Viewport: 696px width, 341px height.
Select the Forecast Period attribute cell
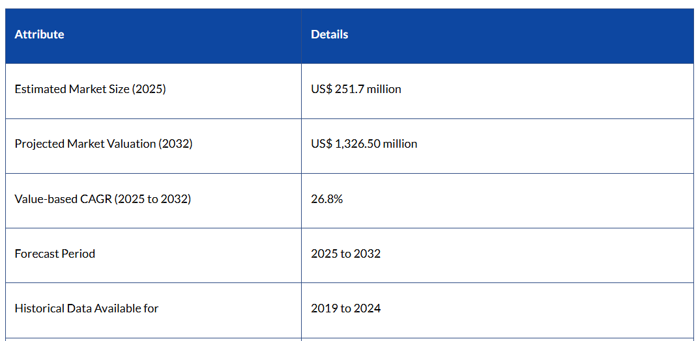[x=55, y=254]
